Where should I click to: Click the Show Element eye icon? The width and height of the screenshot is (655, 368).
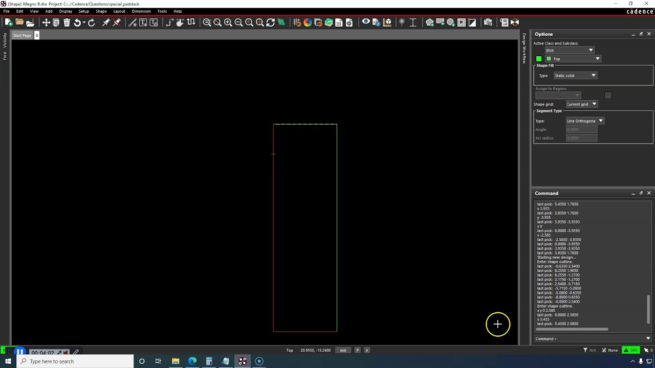pyautogui.click(x=366, y=22)
